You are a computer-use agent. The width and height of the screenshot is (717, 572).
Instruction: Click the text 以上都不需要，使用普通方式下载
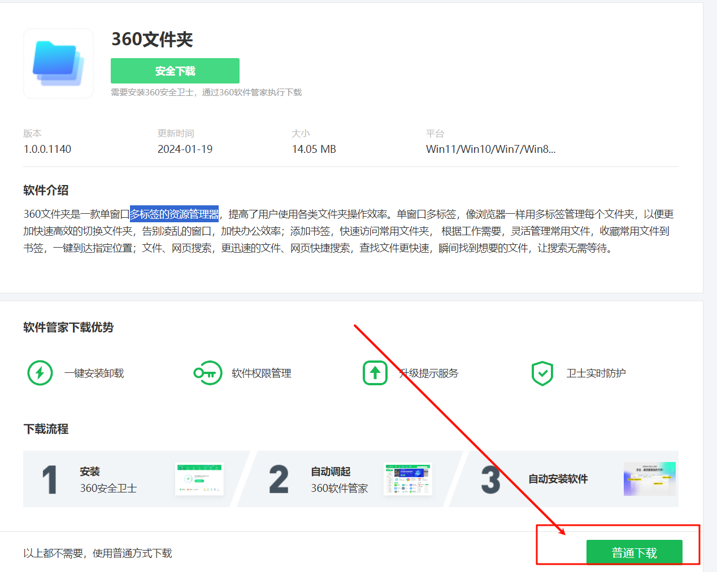[98, 553]
